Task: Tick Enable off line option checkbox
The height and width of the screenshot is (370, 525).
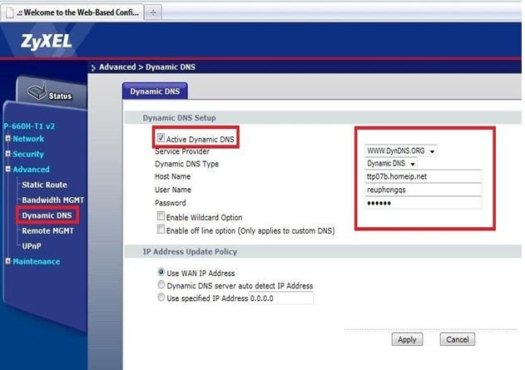Action: click(161, 229)
